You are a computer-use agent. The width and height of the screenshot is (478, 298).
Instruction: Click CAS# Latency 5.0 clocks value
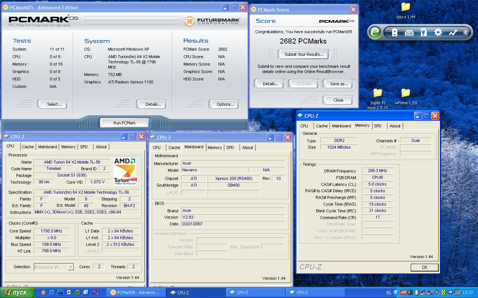click(x=378, y=184)
